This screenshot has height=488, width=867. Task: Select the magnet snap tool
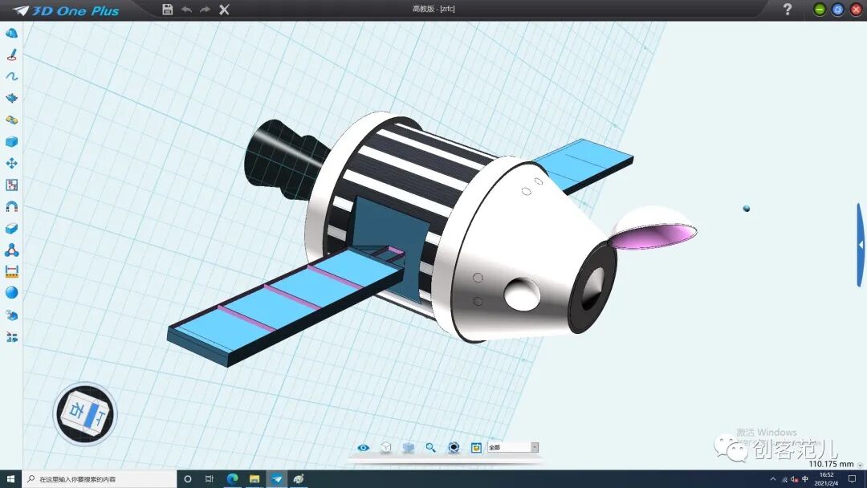click(x=11, y=207)
